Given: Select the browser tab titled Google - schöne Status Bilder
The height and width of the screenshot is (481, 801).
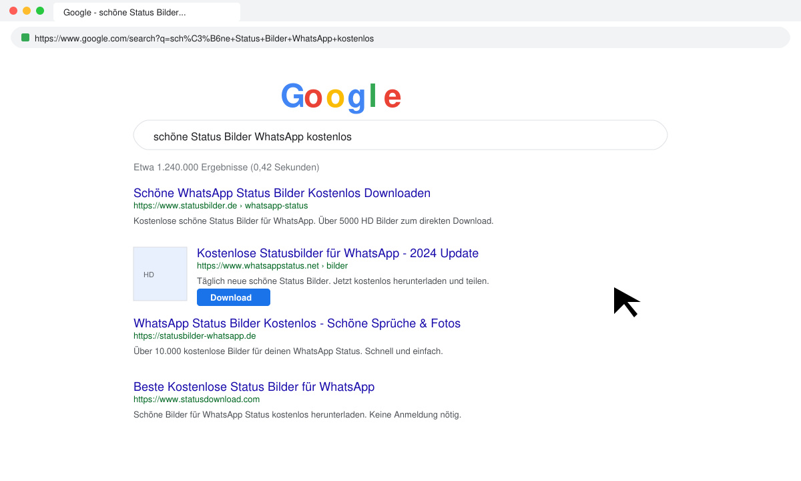Looking at the screenshot, I should [147, 12].
